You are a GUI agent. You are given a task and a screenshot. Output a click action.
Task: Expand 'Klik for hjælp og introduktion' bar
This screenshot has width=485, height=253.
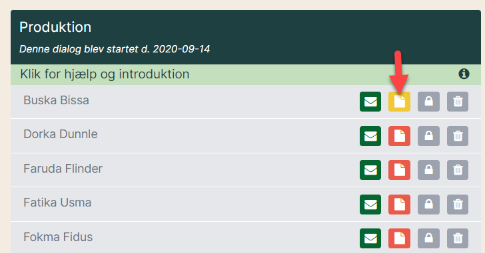(246, 74)
